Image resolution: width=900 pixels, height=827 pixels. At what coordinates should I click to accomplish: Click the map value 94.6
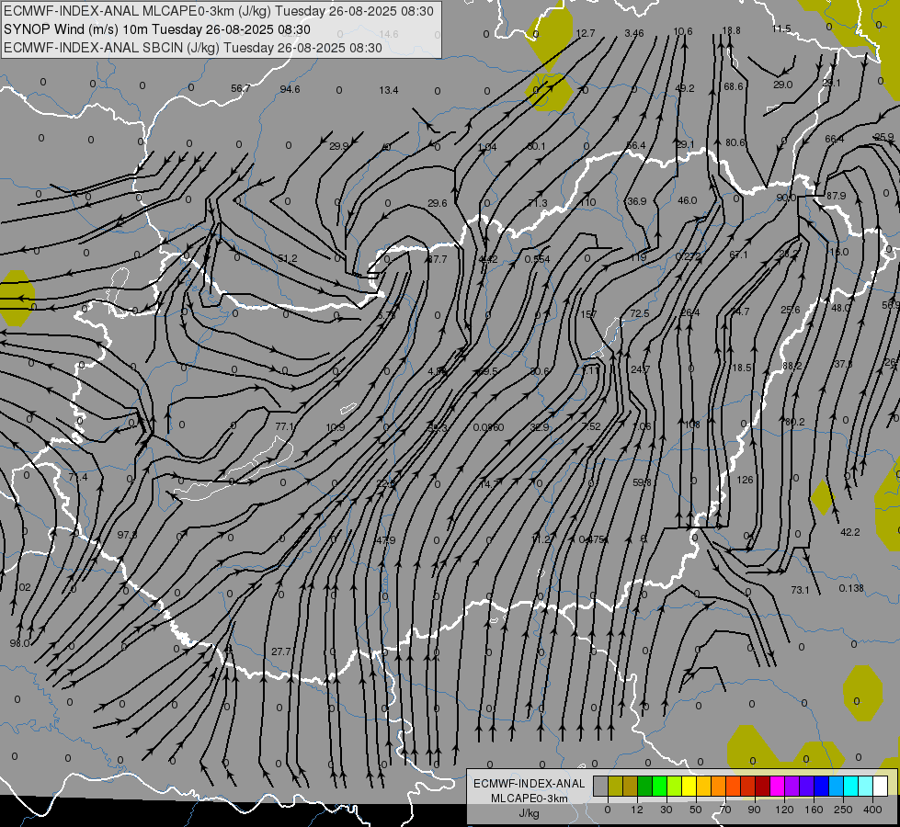pyautogui.click(x=290, y=89)
